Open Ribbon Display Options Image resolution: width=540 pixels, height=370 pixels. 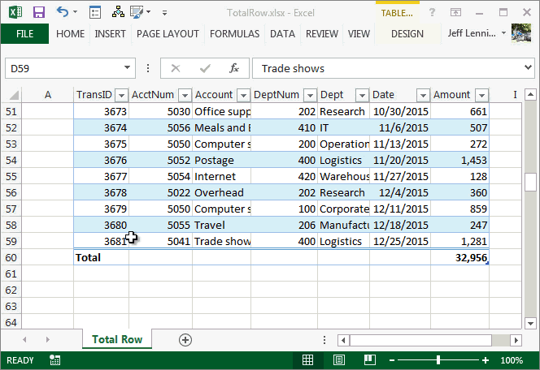[455, 13]
